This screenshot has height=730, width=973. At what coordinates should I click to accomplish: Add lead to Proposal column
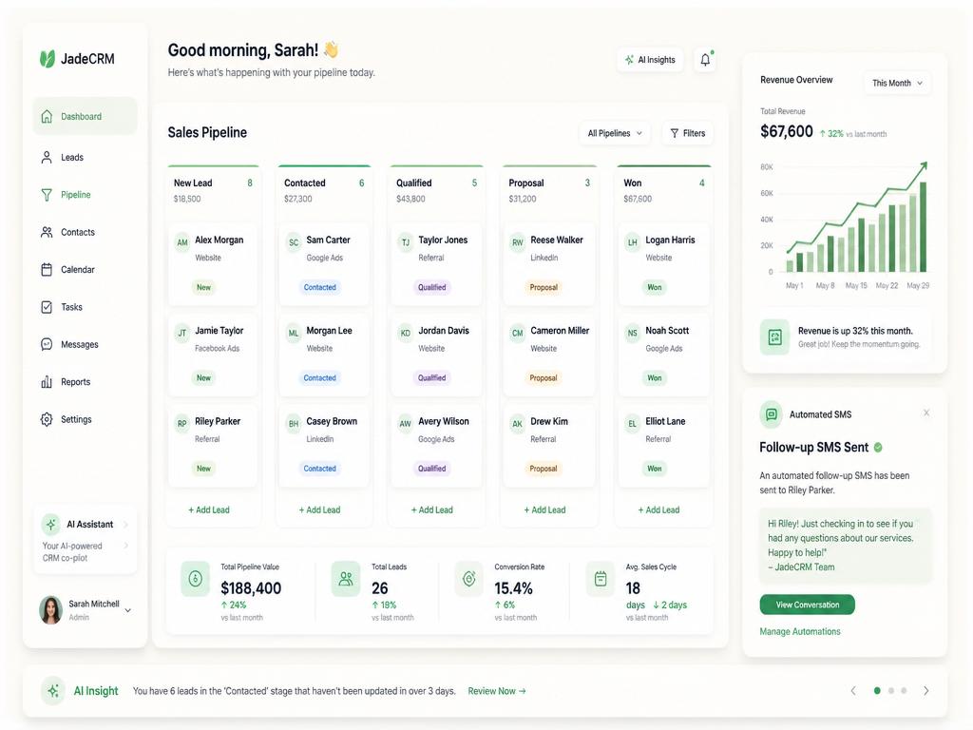[x=544, y=509]
